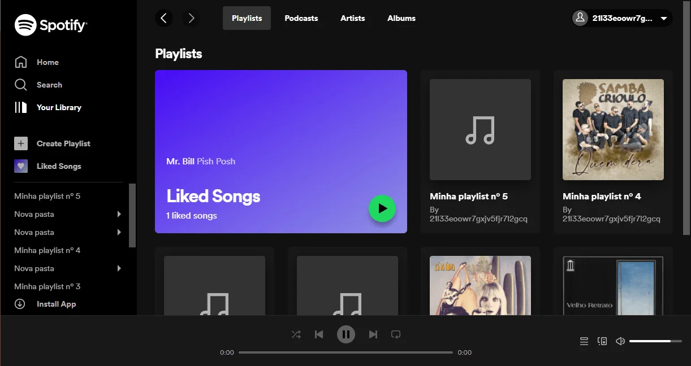Click the 'Mr. Bill Pish Posh' text

pyautogui.click(x=201, y=162)
